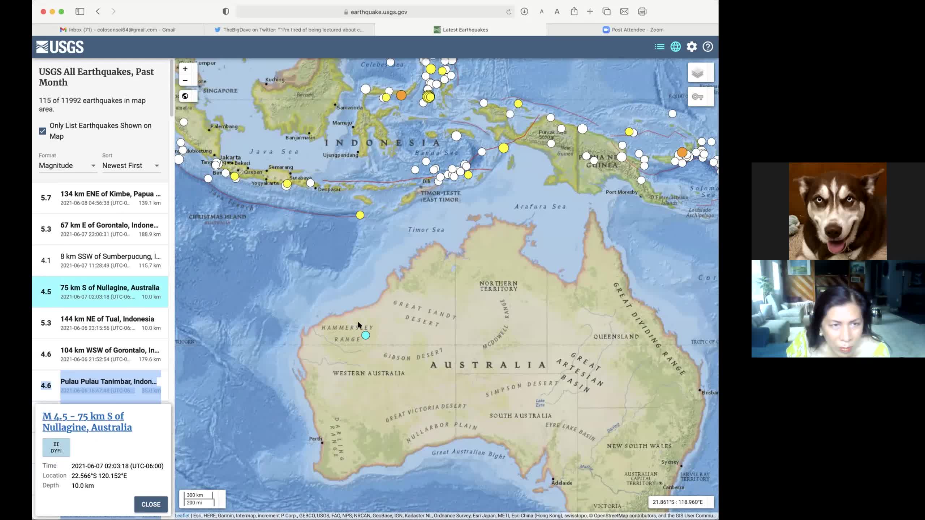Image resolution: width=925 pixels, height=520 pixels.
Task: Open the earthquake list icon in header
Action: tap(659, 47)
